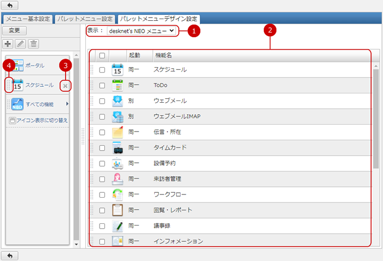Expand the すべての機能 submenu arrow
The height and width of the screenshot is (261, 383).
(67, 104)
